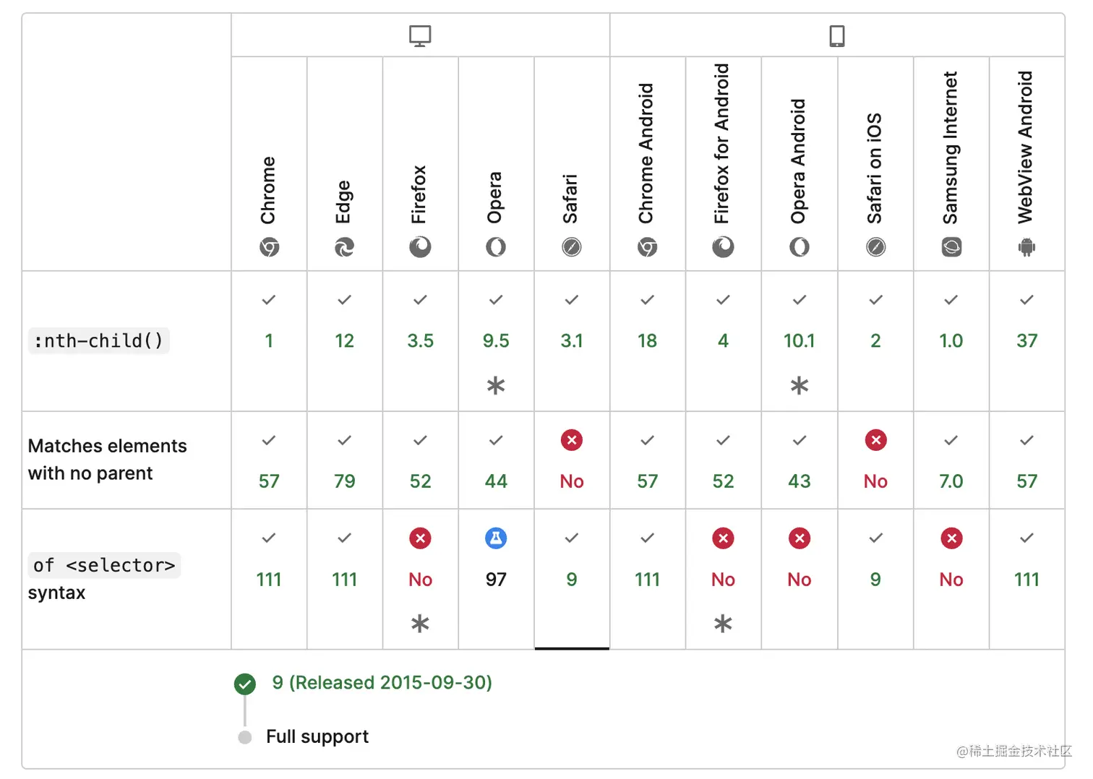Select the :nth-child() feature row label
1093x779 pixels.
click(98, 340)
